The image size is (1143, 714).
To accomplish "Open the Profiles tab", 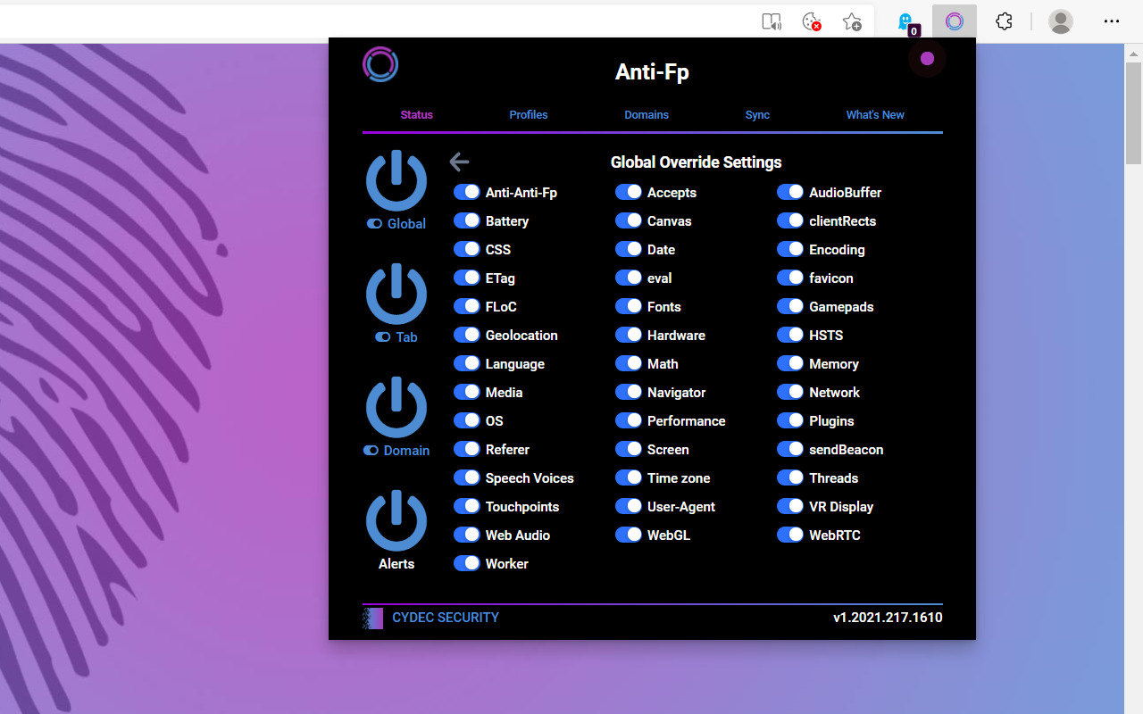I will point(529,114).
